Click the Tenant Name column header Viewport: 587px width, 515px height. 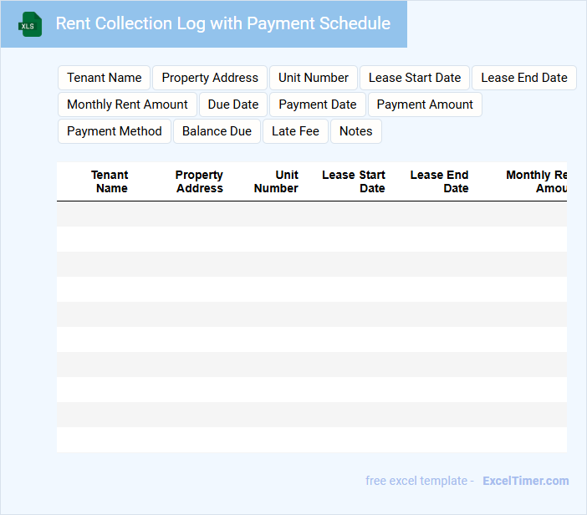click(x=110, y=181)
